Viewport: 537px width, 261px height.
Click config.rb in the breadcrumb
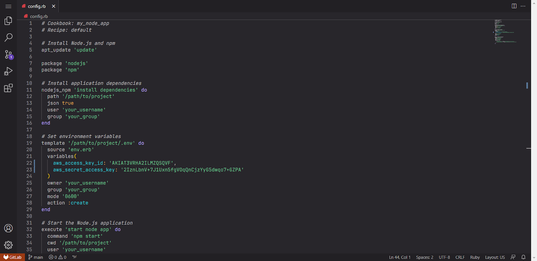(x=39, y=16)
